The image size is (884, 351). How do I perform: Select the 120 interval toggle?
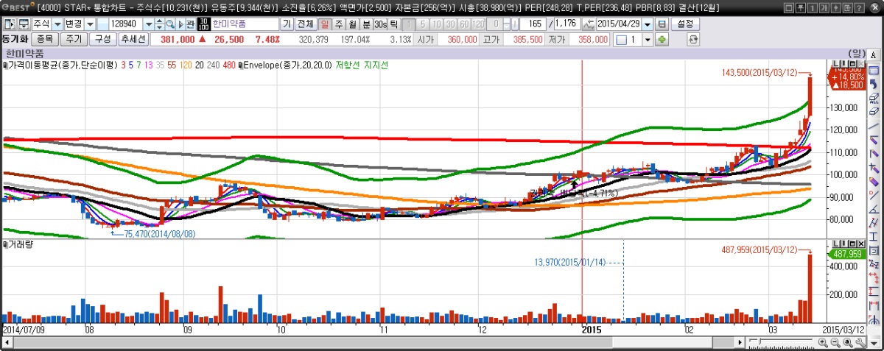pyautogui.click(x=478, y=24)
